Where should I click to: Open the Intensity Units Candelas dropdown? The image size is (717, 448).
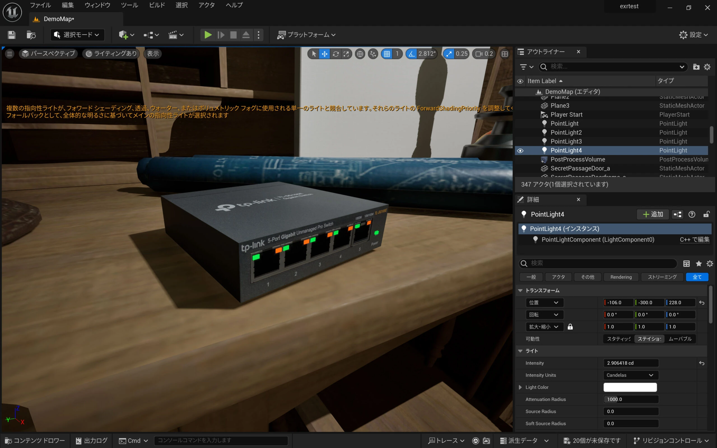tap(630, 375)
